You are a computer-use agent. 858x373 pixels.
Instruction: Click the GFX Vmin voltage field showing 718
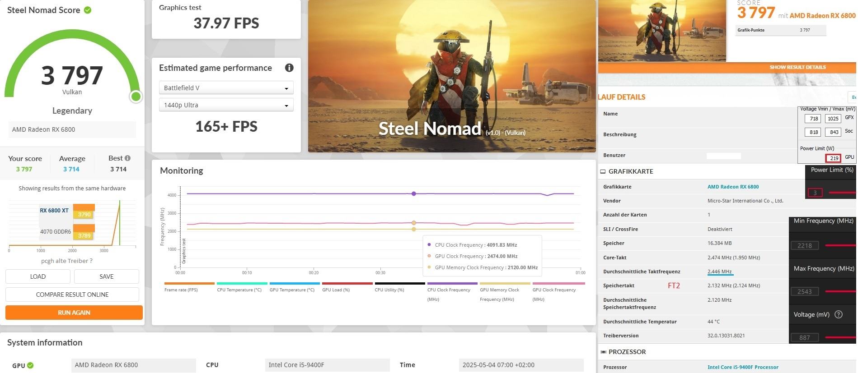coord(812,119)
